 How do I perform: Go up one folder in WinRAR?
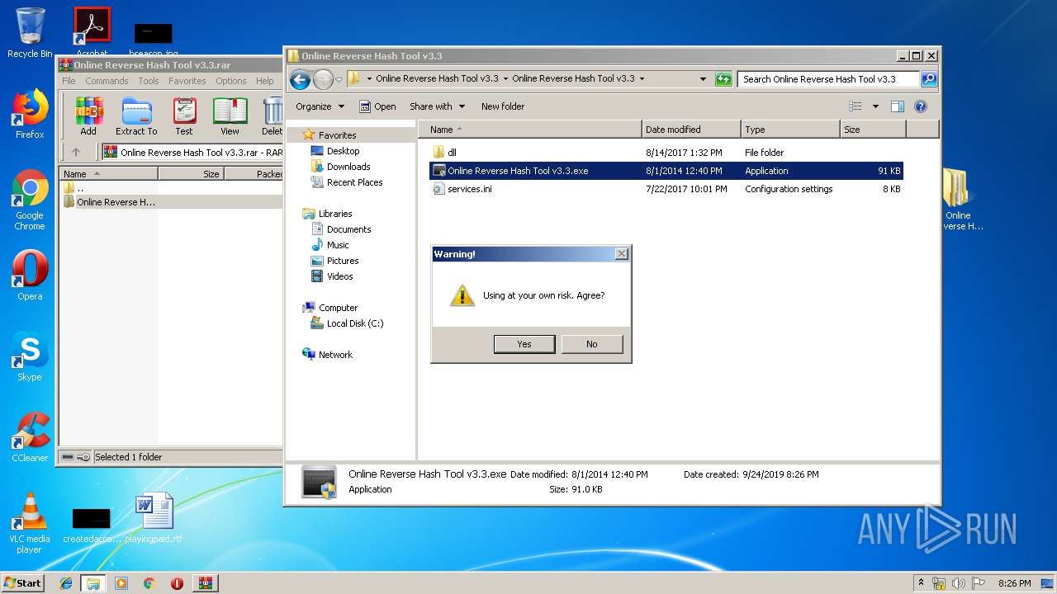click(x=76, y=152)
